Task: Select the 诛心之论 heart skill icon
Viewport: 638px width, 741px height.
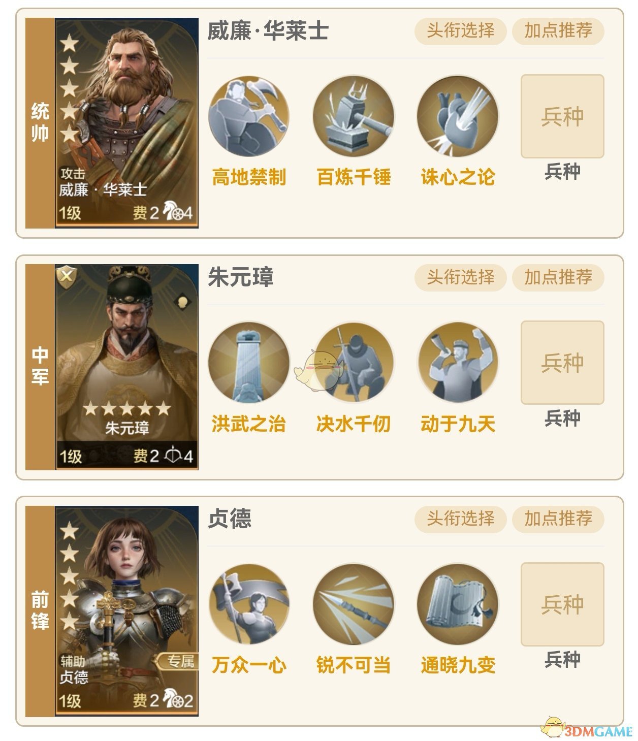Action: tap(458, 116)
